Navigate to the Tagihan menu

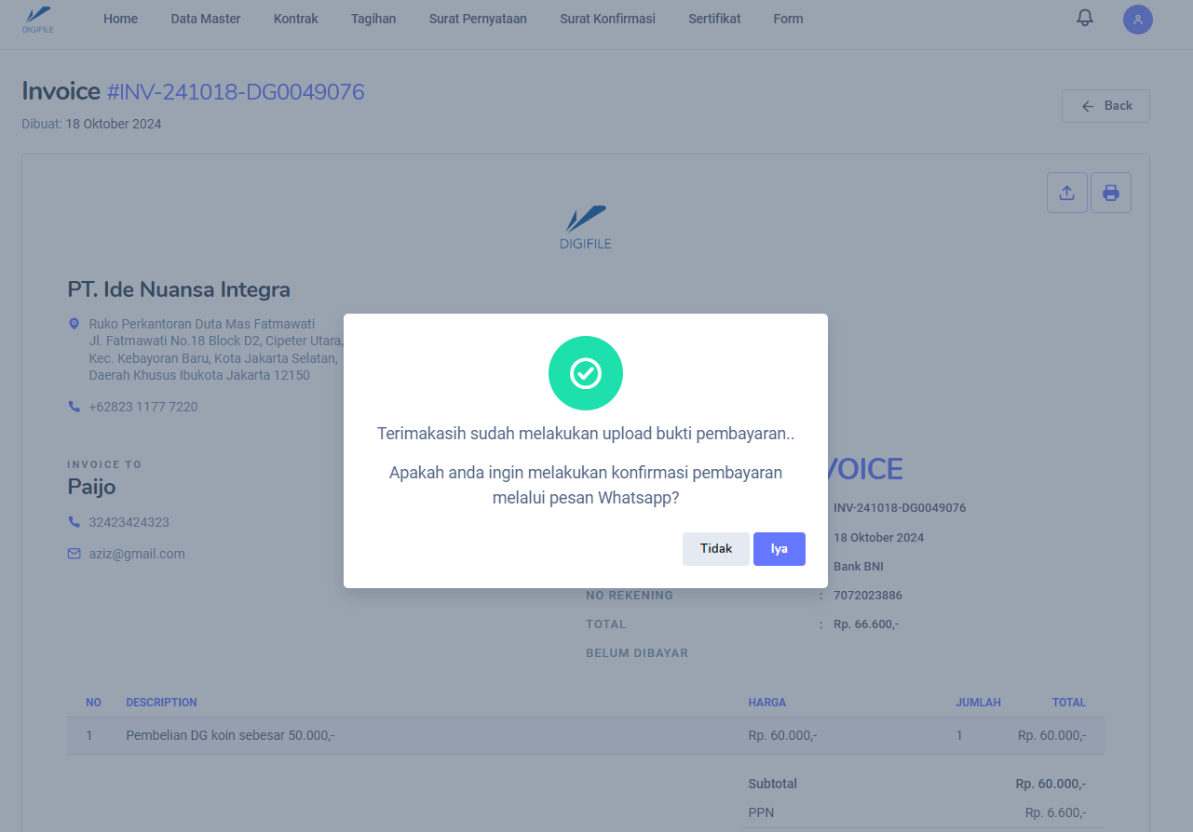373,19
